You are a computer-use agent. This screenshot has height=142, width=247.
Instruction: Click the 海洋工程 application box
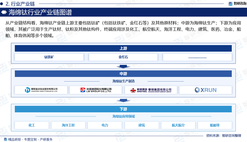68,125
